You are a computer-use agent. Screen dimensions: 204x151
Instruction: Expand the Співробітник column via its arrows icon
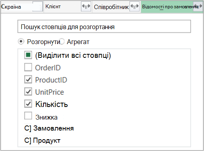pyautogui.click(x=134, y=6)
